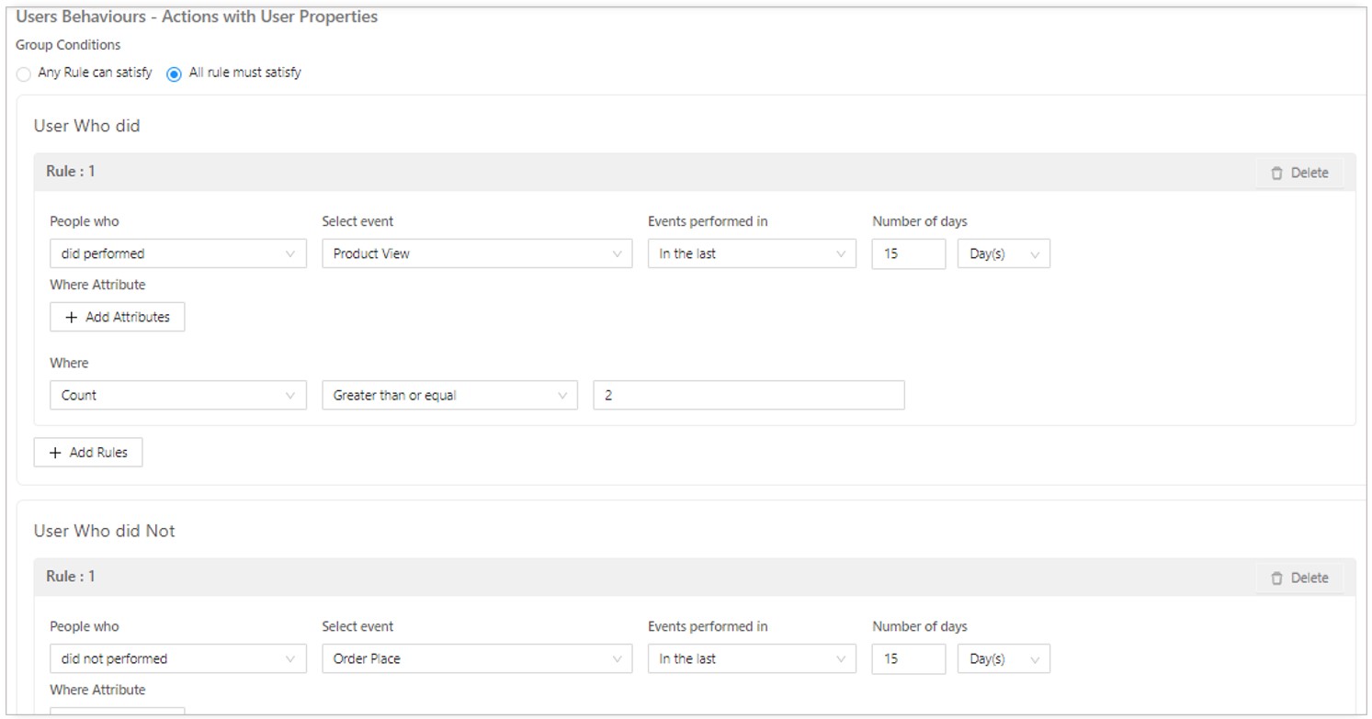
Task: Select 'All rule must satisfy' radio option
Action: pyautogui.click(x=175, y=74)
